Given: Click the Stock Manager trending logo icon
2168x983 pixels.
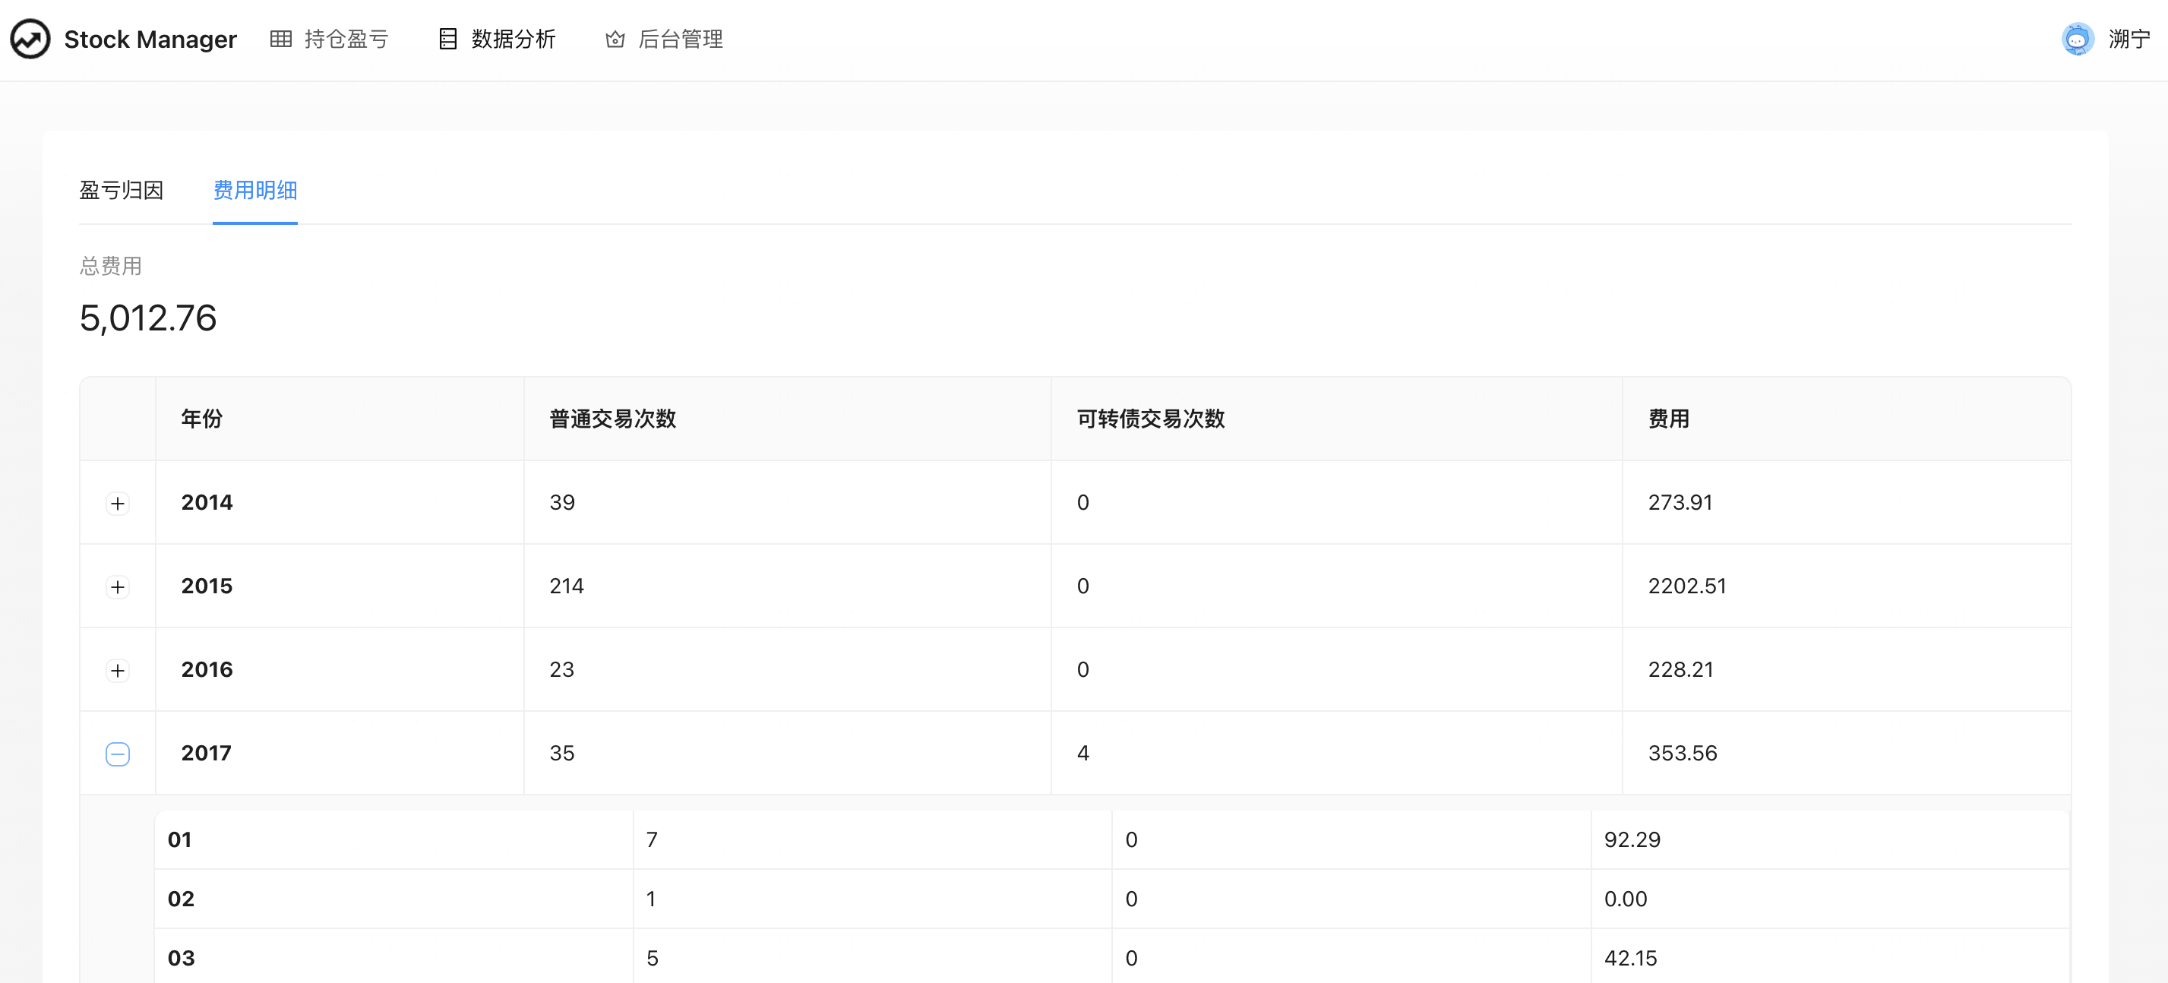Looking at the screenshot, I should tap(30, 39).
